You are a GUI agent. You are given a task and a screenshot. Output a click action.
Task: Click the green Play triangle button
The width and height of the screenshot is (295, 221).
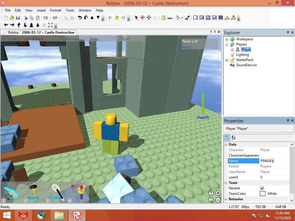pos(111,18)
